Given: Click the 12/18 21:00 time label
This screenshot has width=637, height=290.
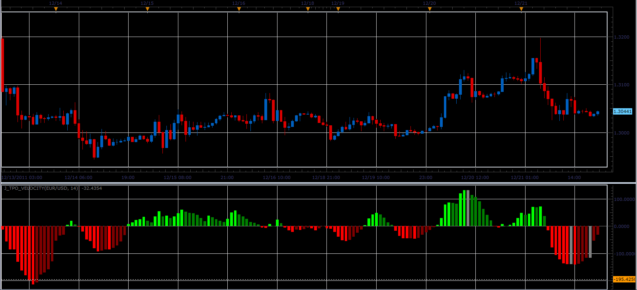Looking at the screenshot, I should click(326, 177).
